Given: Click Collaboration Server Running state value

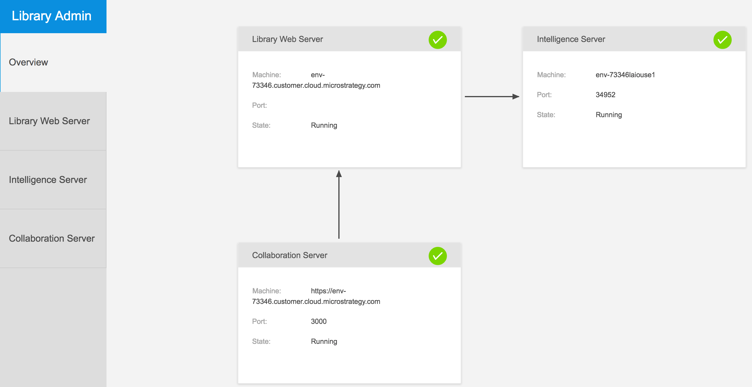Looking at the screenshot, I should pyautogui.click(x=324, y=341).
